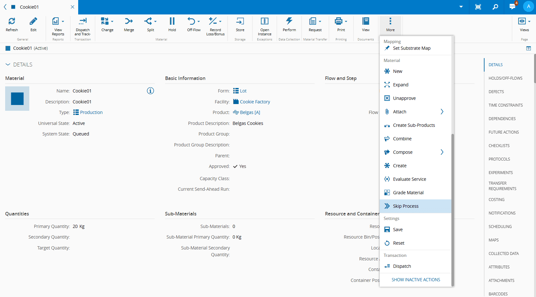The image size is (536, 297).
Task: Close the Cookie01 tab
Action: click(x=72, y=7)
